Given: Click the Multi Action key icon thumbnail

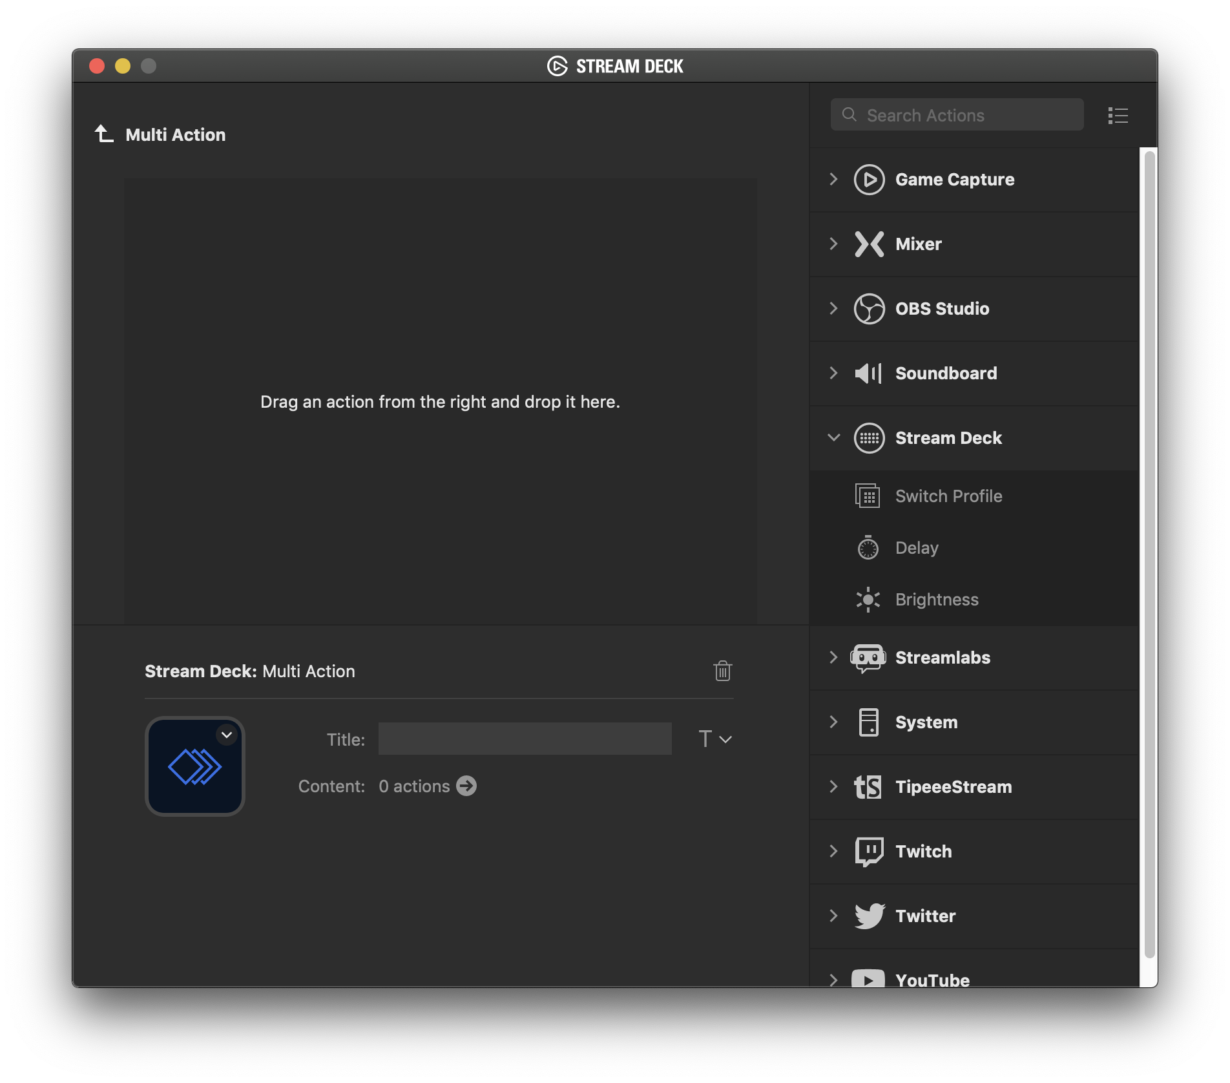Looking at the screenshot, I should [195, 766].
